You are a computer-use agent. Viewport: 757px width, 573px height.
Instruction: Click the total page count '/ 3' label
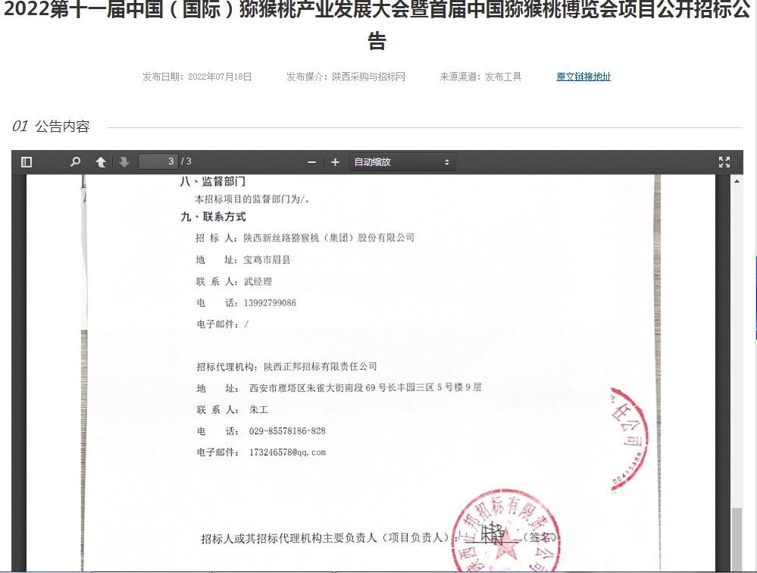coord(186,161)
